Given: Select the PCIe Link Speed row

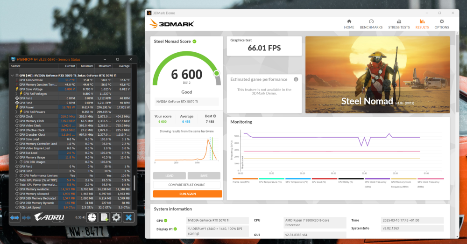Looking at the screenshot, I should (x=71, y=208).
